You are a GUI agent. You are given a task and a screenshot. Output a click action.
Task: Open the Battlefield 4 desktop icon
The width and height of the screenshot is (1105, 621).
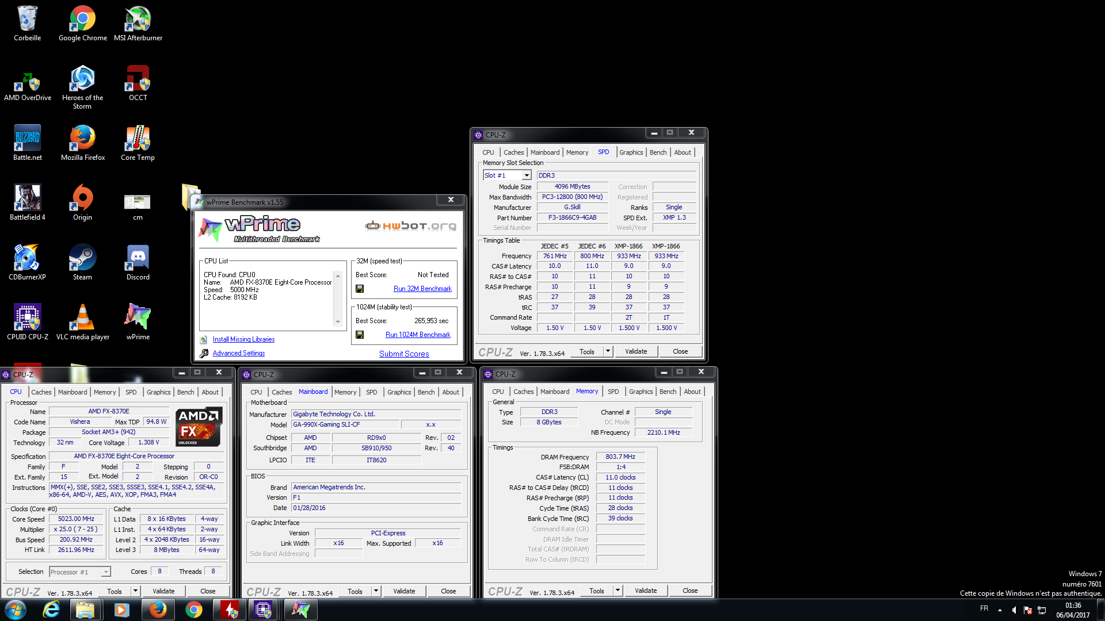27,203
